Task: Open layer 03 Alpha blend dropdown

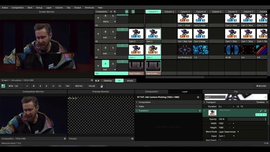Action: point(109,22)
